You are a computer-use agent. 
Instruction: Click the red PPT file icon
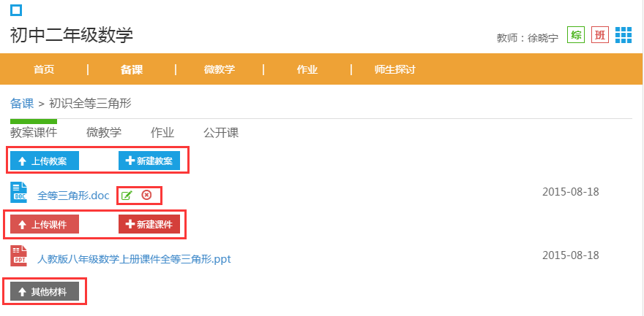click(18, 256)
